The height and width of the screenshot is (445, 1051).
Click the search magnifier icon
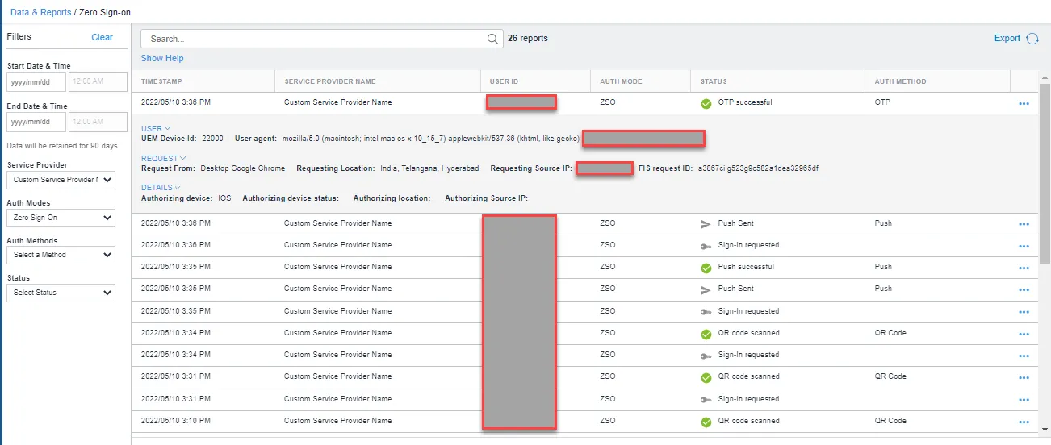tap(493, 39)
